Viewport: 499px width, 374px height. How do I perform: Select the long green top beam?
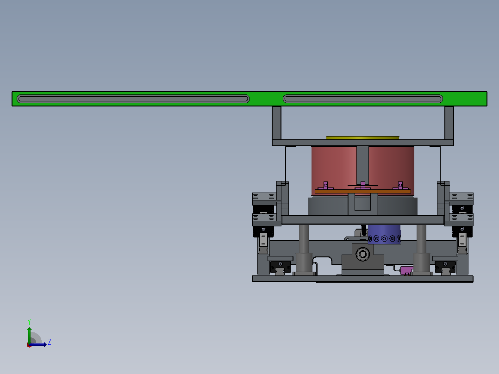[249, 99]
